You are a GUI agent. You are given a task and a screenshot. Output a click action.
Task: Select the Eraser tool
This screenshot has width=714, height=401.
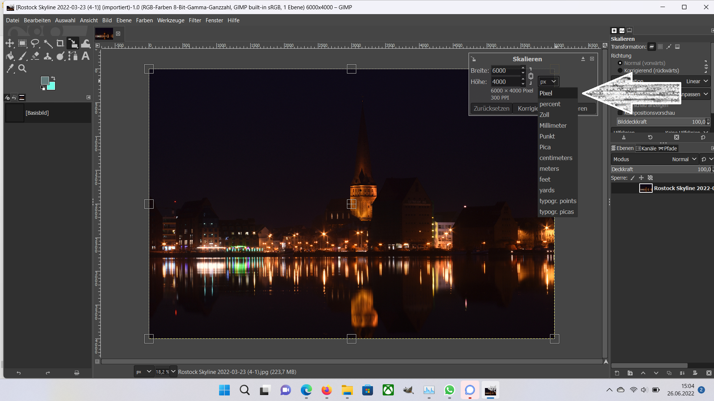(35, 56)
